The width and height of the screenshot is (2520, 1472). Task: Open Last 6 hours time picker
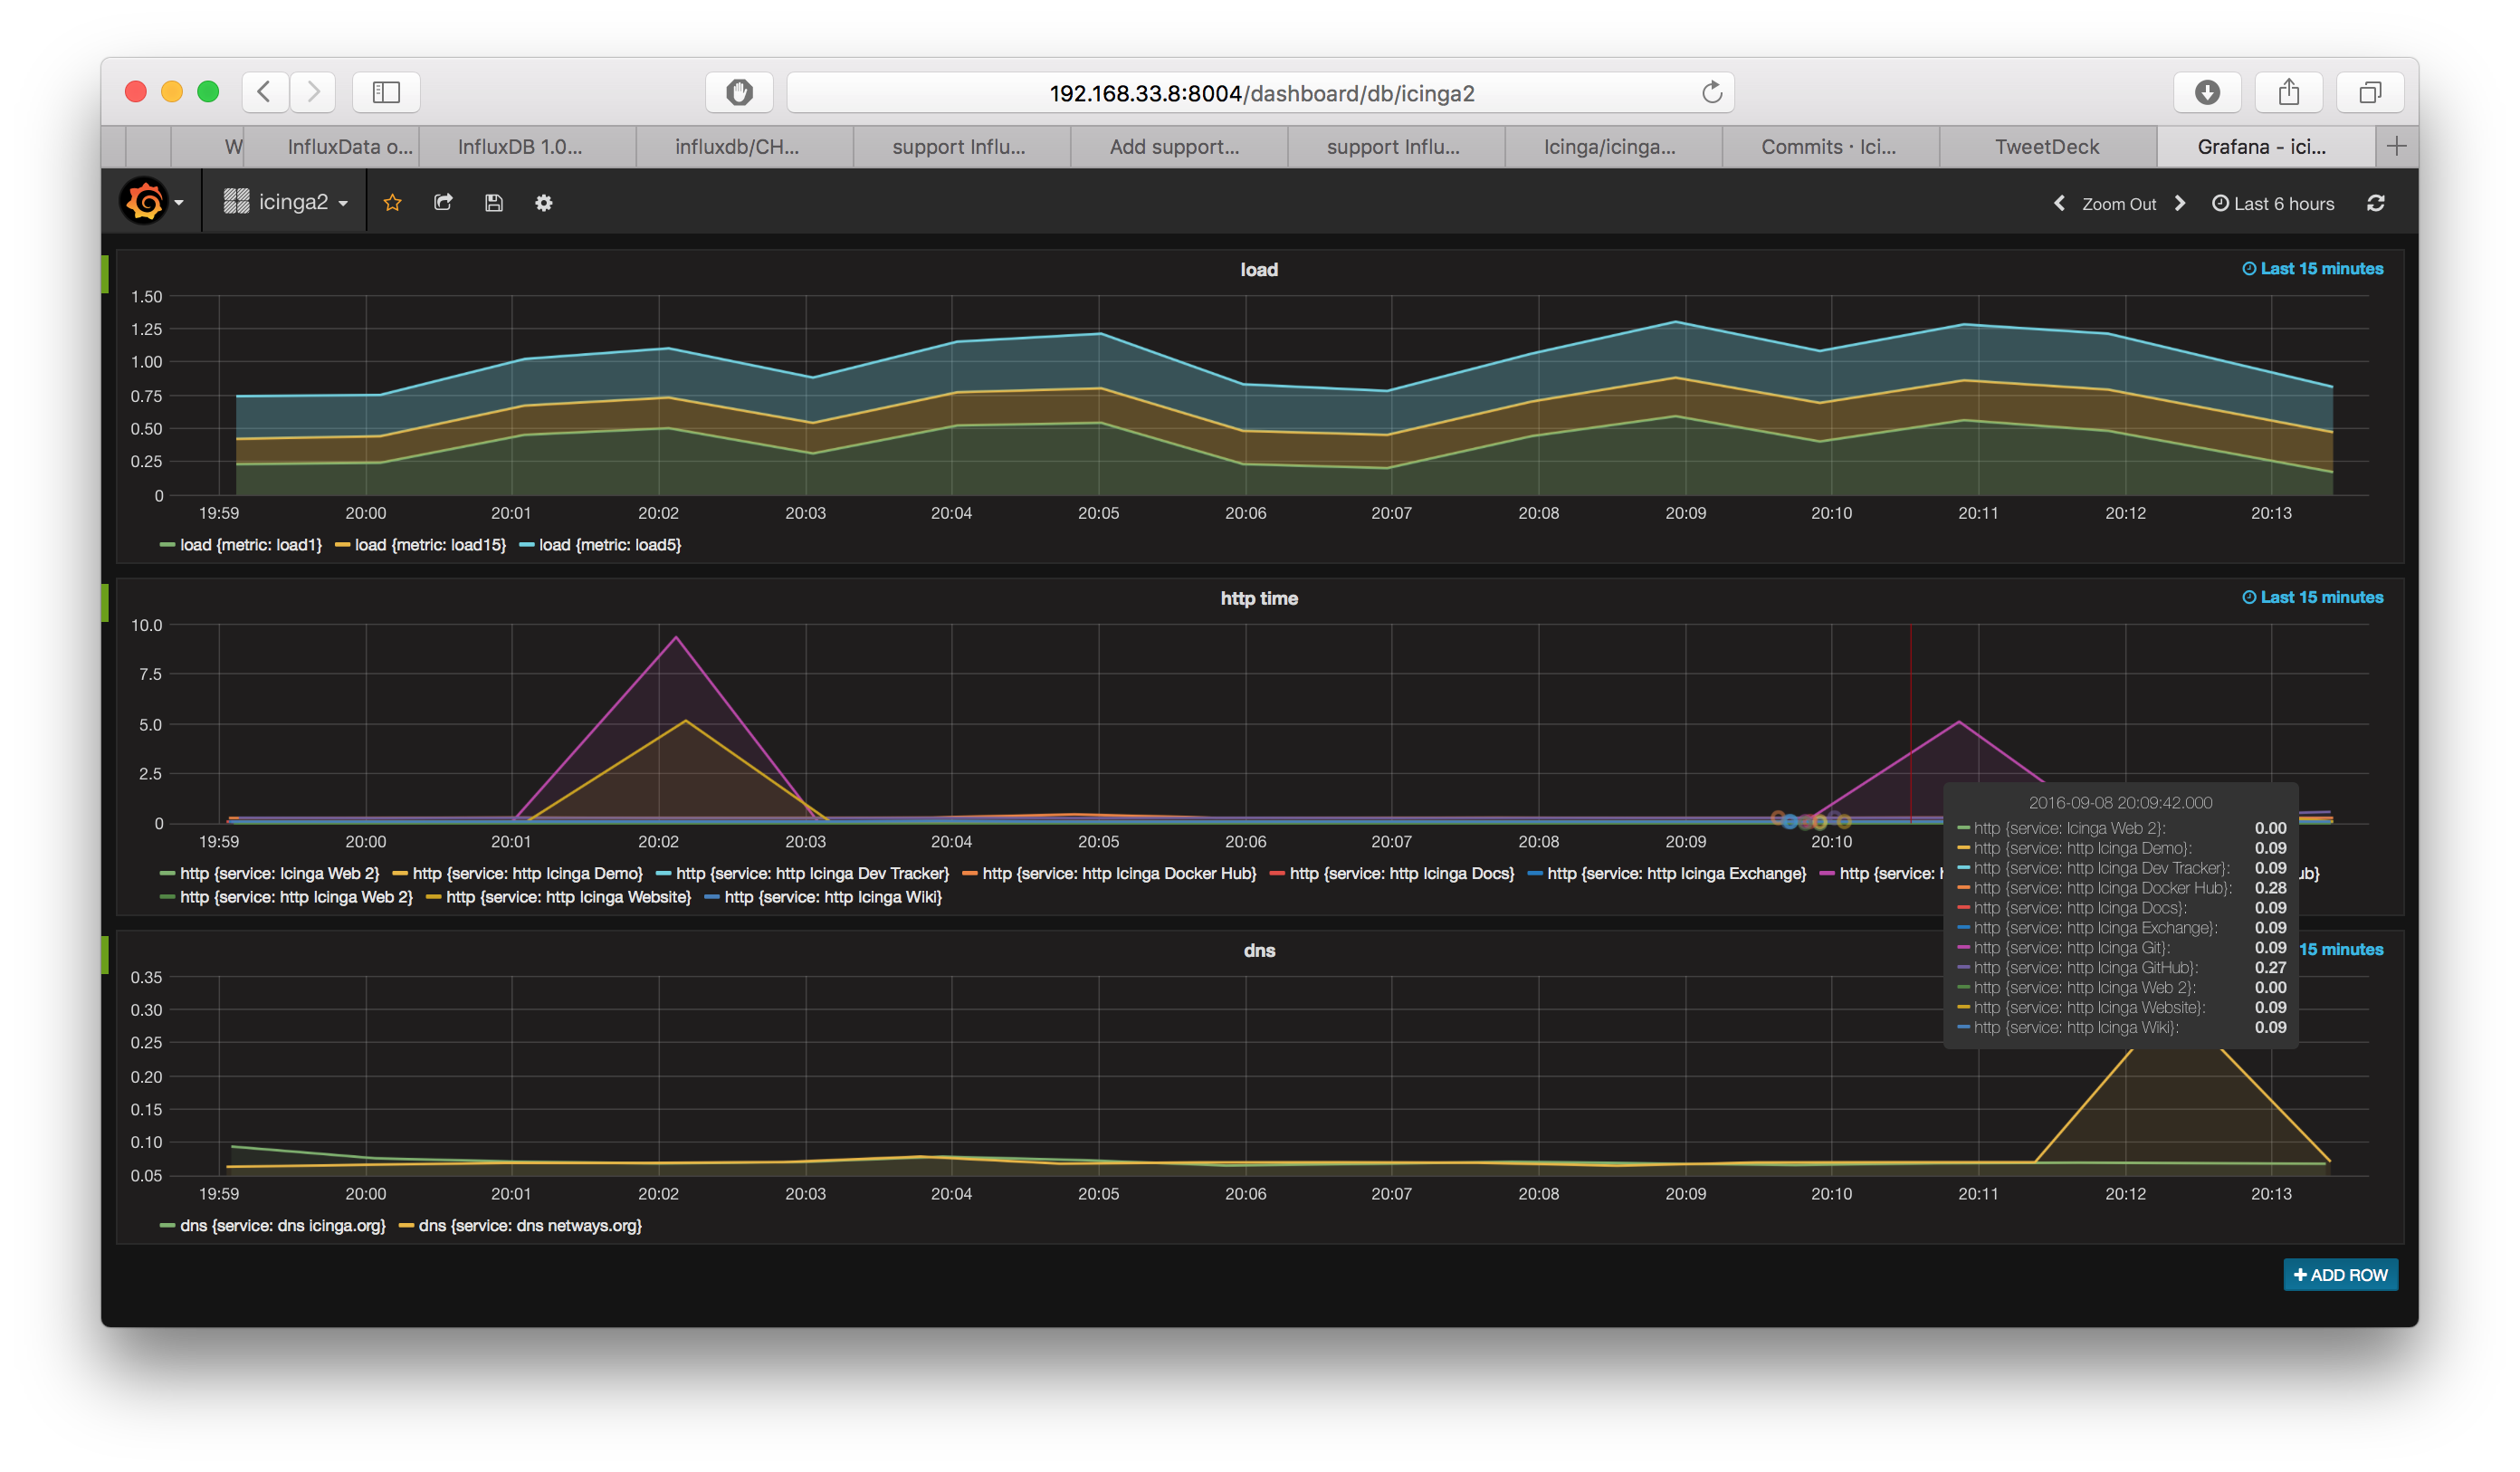tap(2273, 203)
